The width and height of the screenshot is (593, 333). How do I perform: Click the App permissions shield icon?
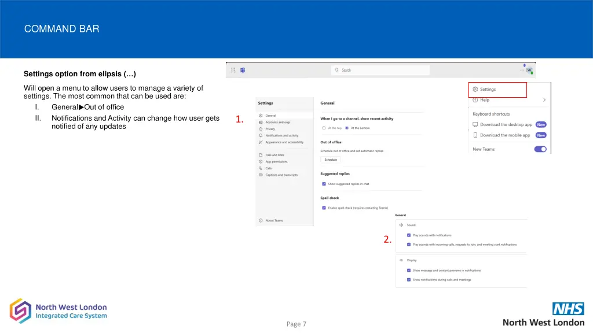point(261,162)
